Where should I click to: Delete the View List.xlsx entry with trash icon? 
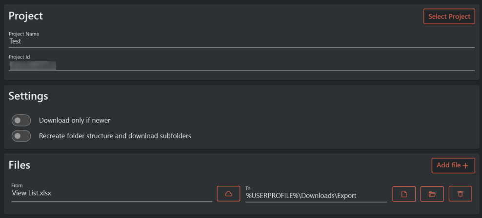460,194
